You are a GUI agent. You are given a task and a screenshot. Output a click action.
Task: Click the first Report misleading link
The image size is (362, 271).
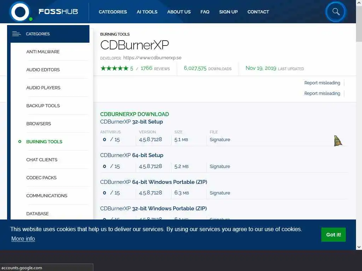(322, 83)
